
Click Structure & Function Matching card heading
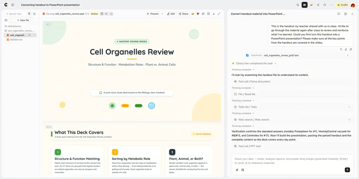(x=77, y=159)
